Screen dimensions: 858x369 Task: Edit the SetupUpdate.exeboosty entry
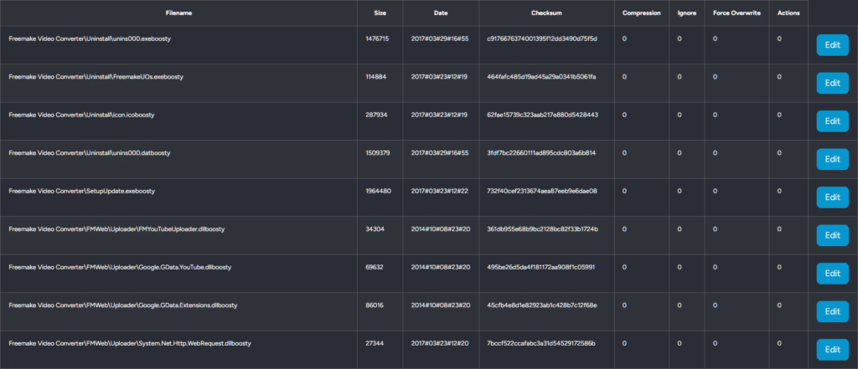click(x=832, y=197)
